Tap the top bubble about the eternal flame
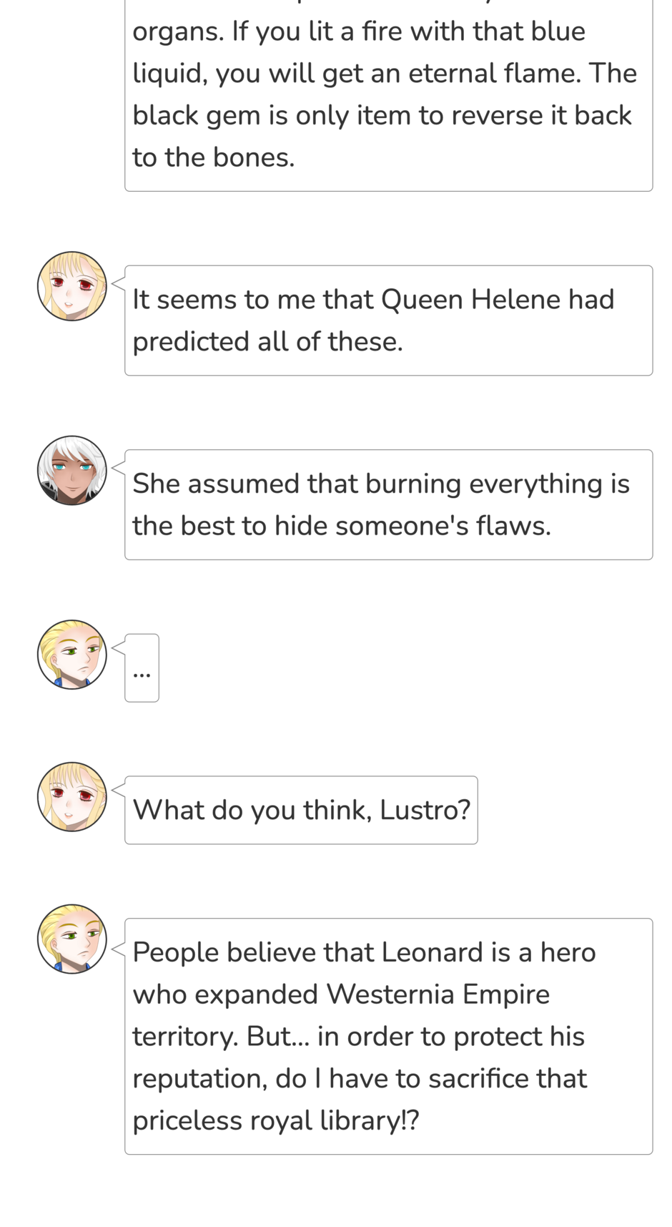This screenshot has height=1227, width=672. (389, 94)
